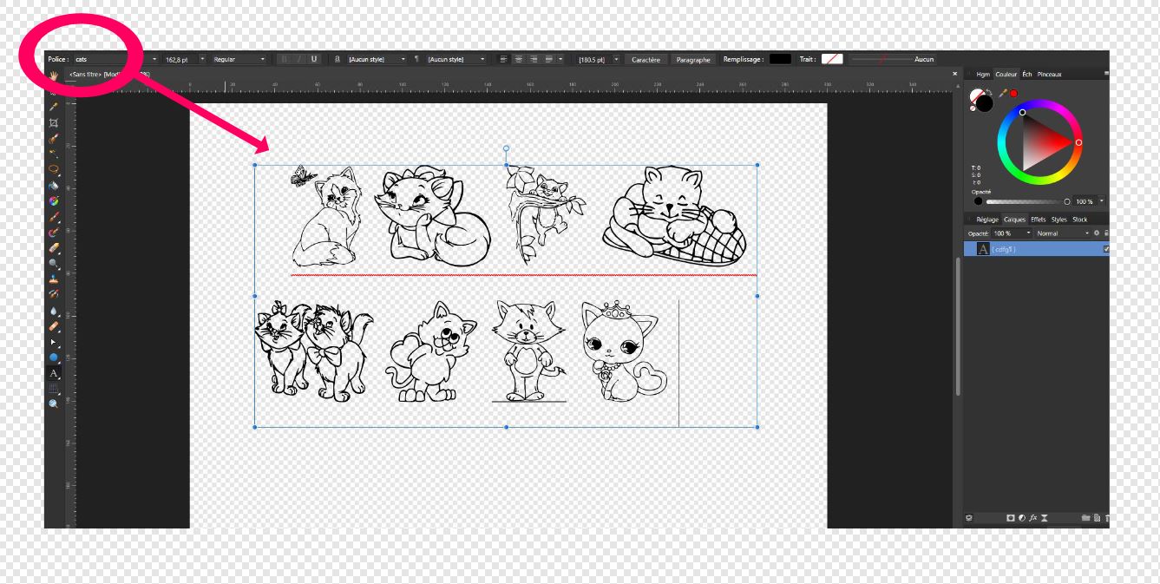Select the Erase Brush tool
Screen dimensions: 1160x584
(53, 248)
